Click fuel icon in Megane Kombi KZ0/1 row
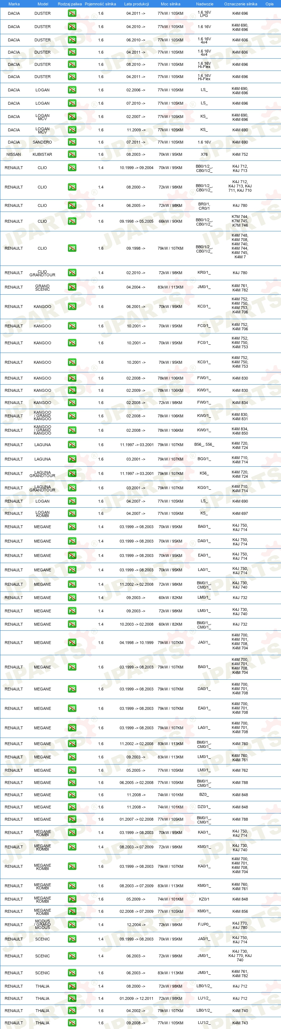Viewport: 281px width, 1029px height. click(x=72, y=899)
